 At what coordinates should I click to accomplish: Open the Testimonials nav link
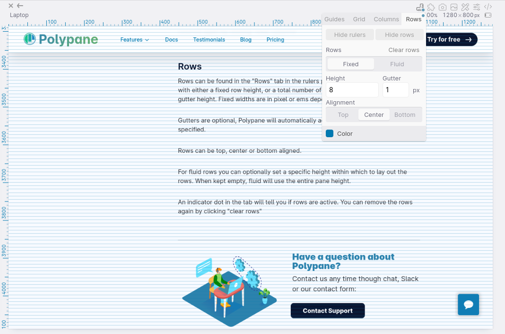pyautogui.click(x=209, y=40)
